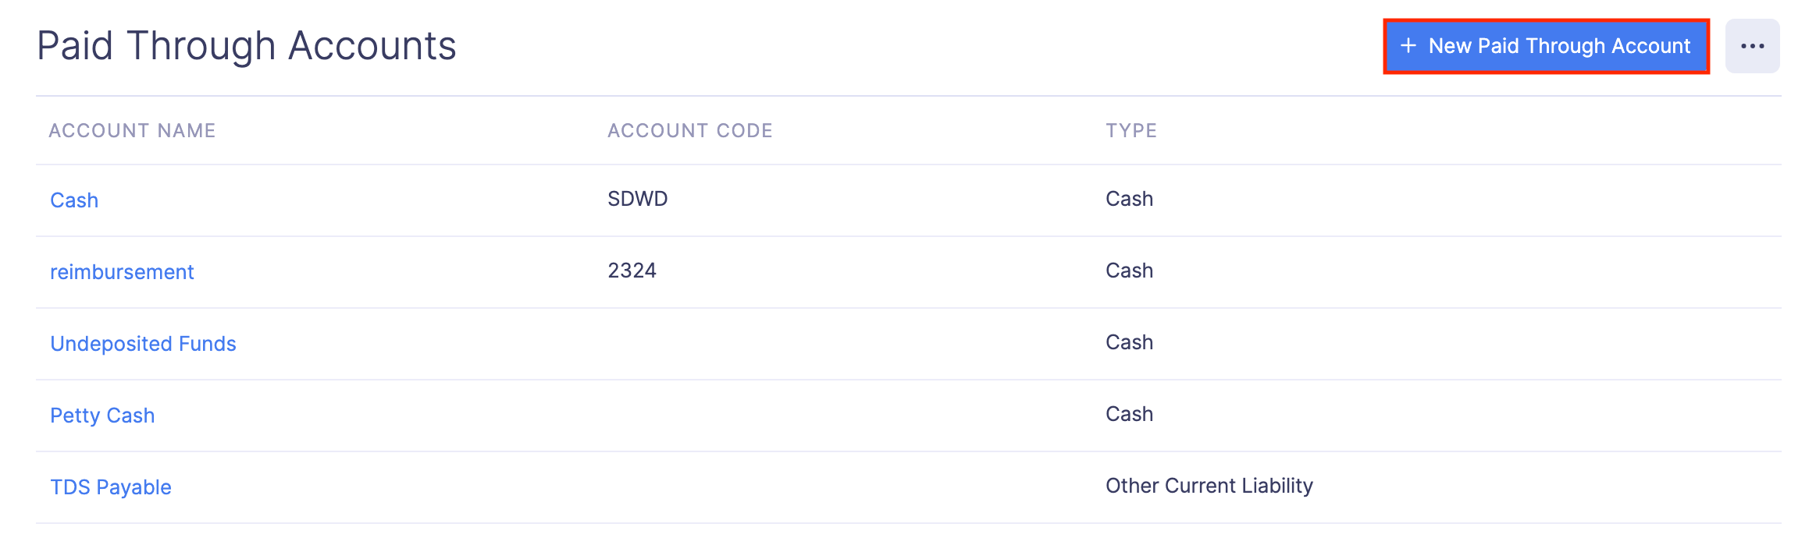
Task: Click the Cash type in the first row
Action: (1129, 199)
